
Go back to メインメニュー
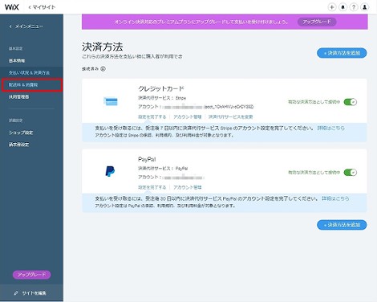(26, 27)
